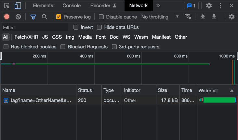238x140 pixels.
Task: Open the DevTools three-dot menu
Action: pyautogui.click(x=221, y=6)
